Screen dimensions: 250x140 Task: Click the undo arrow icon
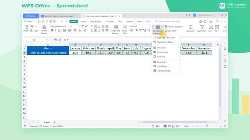[58, 21]
